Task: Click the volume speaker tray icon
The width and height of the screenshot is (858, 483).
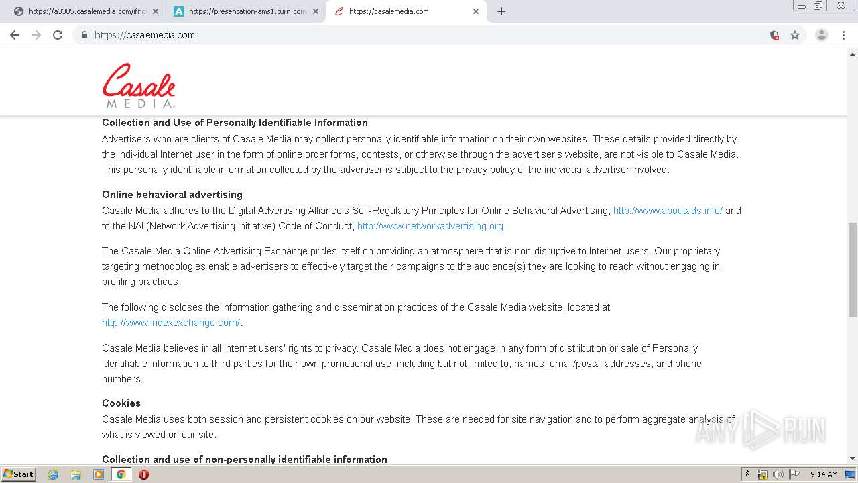Action: [x=778, y=474]
